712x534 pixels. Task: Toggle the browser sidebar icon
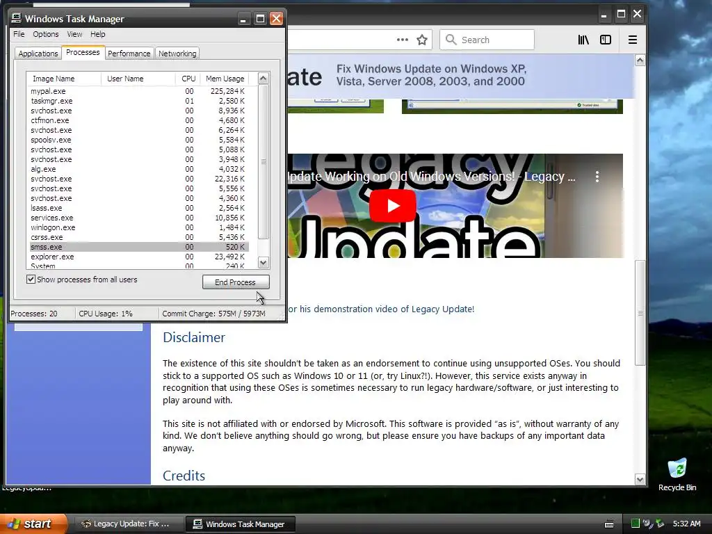[606, 40]
